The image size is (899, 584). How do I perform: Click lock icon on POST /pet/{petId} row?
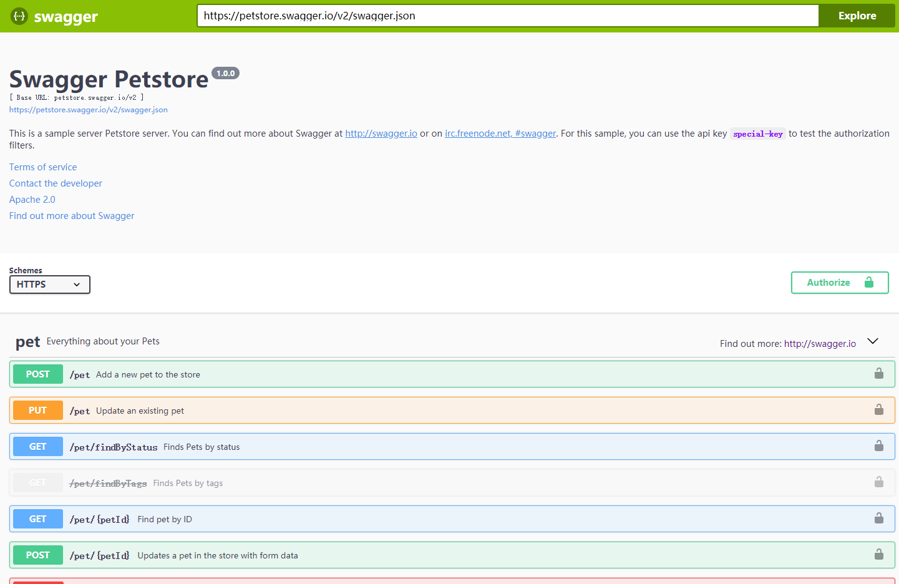[x=878, y=555]
